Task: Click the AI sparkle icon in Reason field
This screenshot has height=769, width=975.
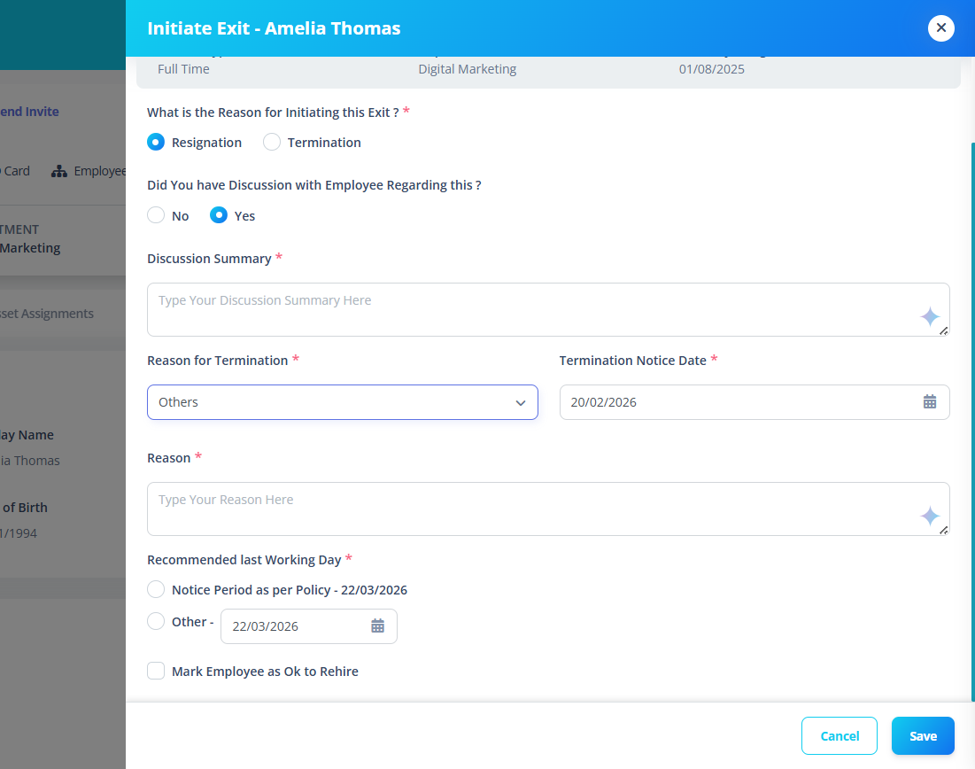Action: (930, 516)
